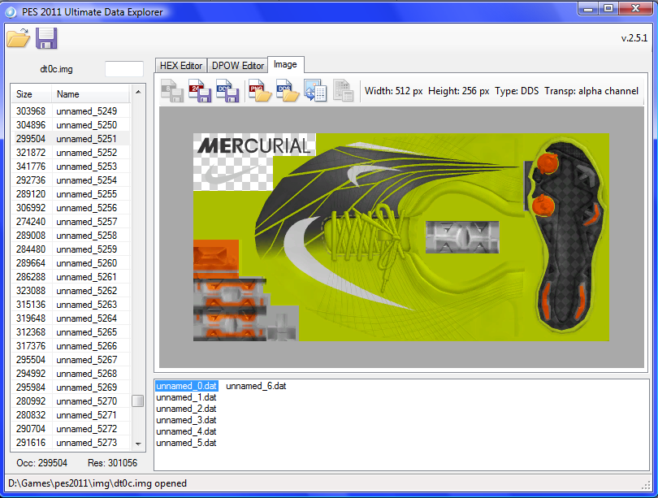Viewport: 658px width, 498px height.
Task: Click the app icon in the title bar
Action: (x=11, y=12)
